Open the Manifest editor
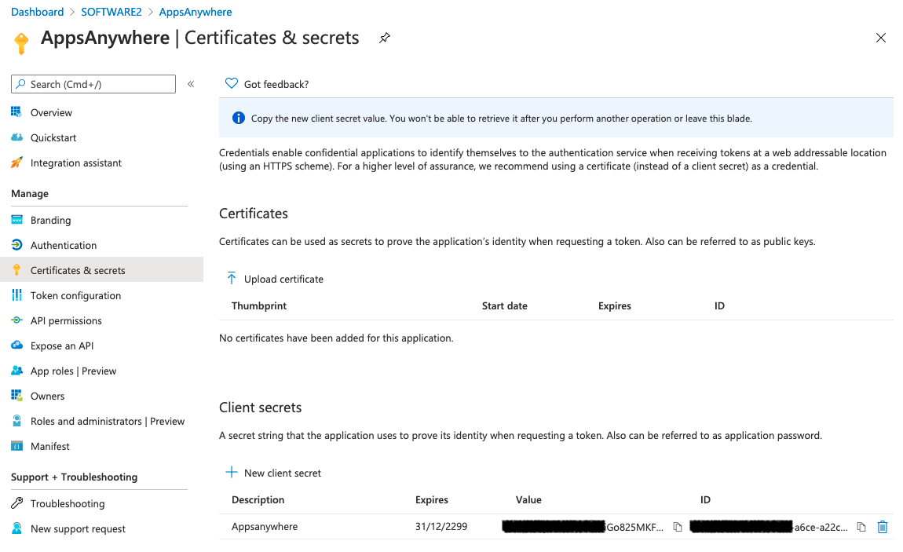Image resolution: width=903 pixels, height=552 pixels. [49, 446]
